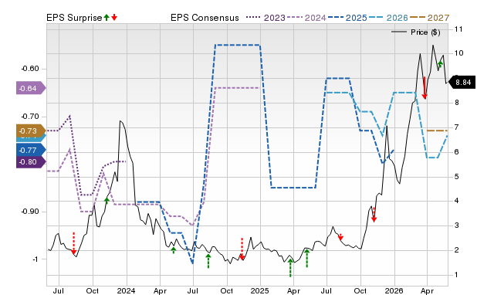Click the -1 EPS axis label
Viewport: 494px width, 295px height.
coord(36,259)
